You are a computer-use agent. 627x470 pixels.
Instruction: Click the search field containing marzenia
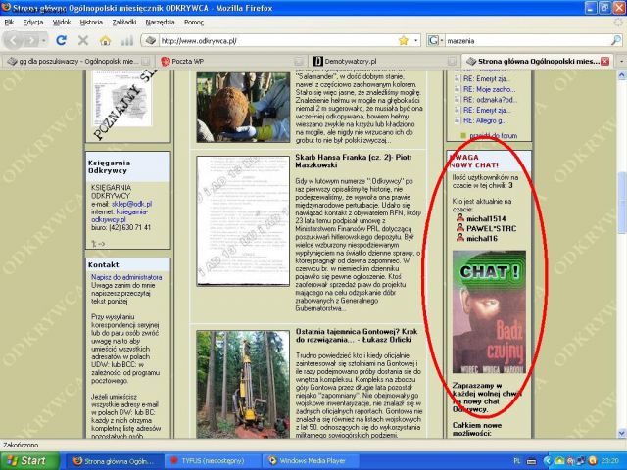click(x=527, y=40)
